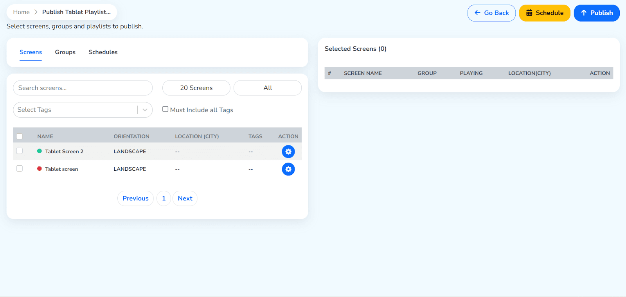This screenshot has height=297, width=626.
Task: Enable Must Include all Tags checkbox
Action: tap(165, 109)
